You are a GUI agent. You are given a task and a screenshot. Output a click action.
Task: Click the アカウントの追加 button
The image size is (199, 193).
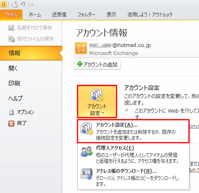97,64
